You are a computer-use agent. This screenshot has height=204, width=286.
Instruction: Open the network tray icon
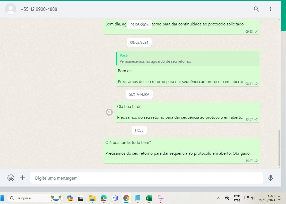point(246,198)
